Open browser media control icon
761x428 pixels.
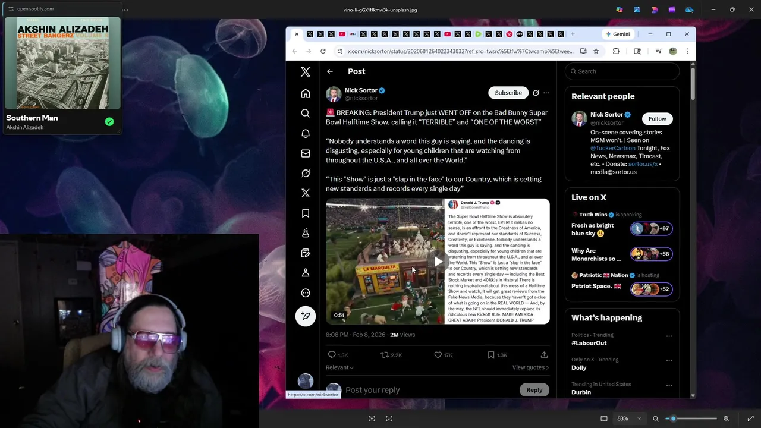point(658,51)
